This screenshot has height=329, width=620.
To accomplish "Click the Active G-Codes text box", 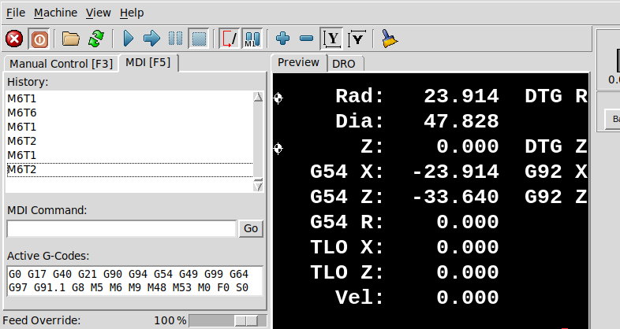I will [134, 281].
